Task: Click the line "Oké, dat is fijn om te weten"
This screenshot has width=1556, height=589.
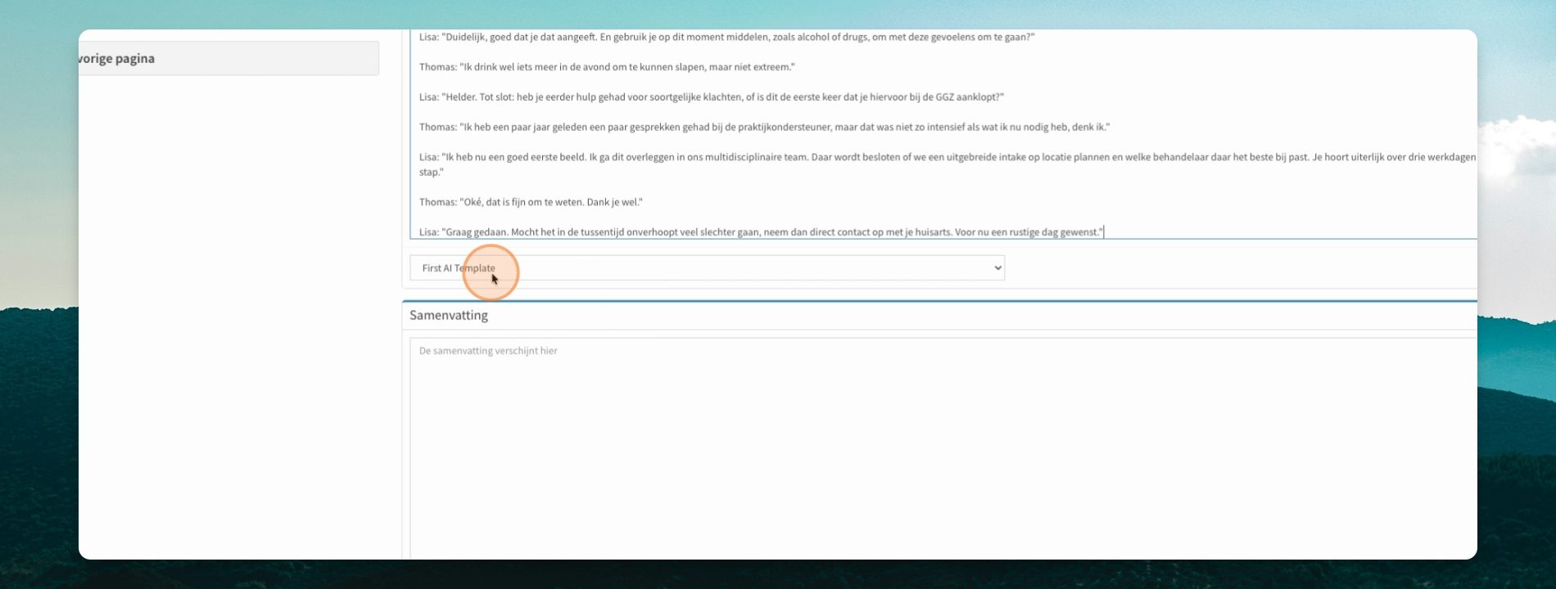Action: click(x=531, y=202)
